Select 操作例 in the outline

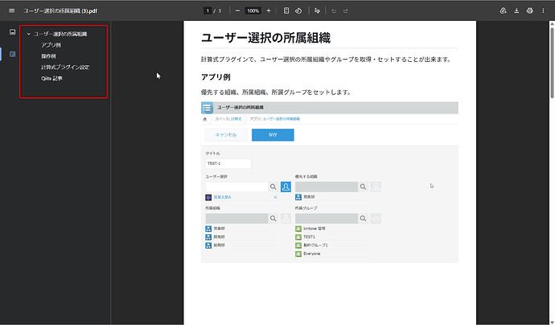(48, 56)
